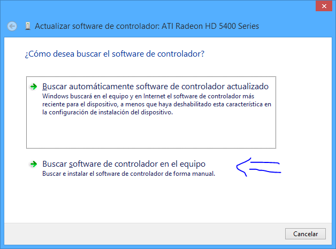Viewport: 336px width, 249px height.
Task: Choose Buscar automáticamente software de controlador actualizado
Action: 155,87
